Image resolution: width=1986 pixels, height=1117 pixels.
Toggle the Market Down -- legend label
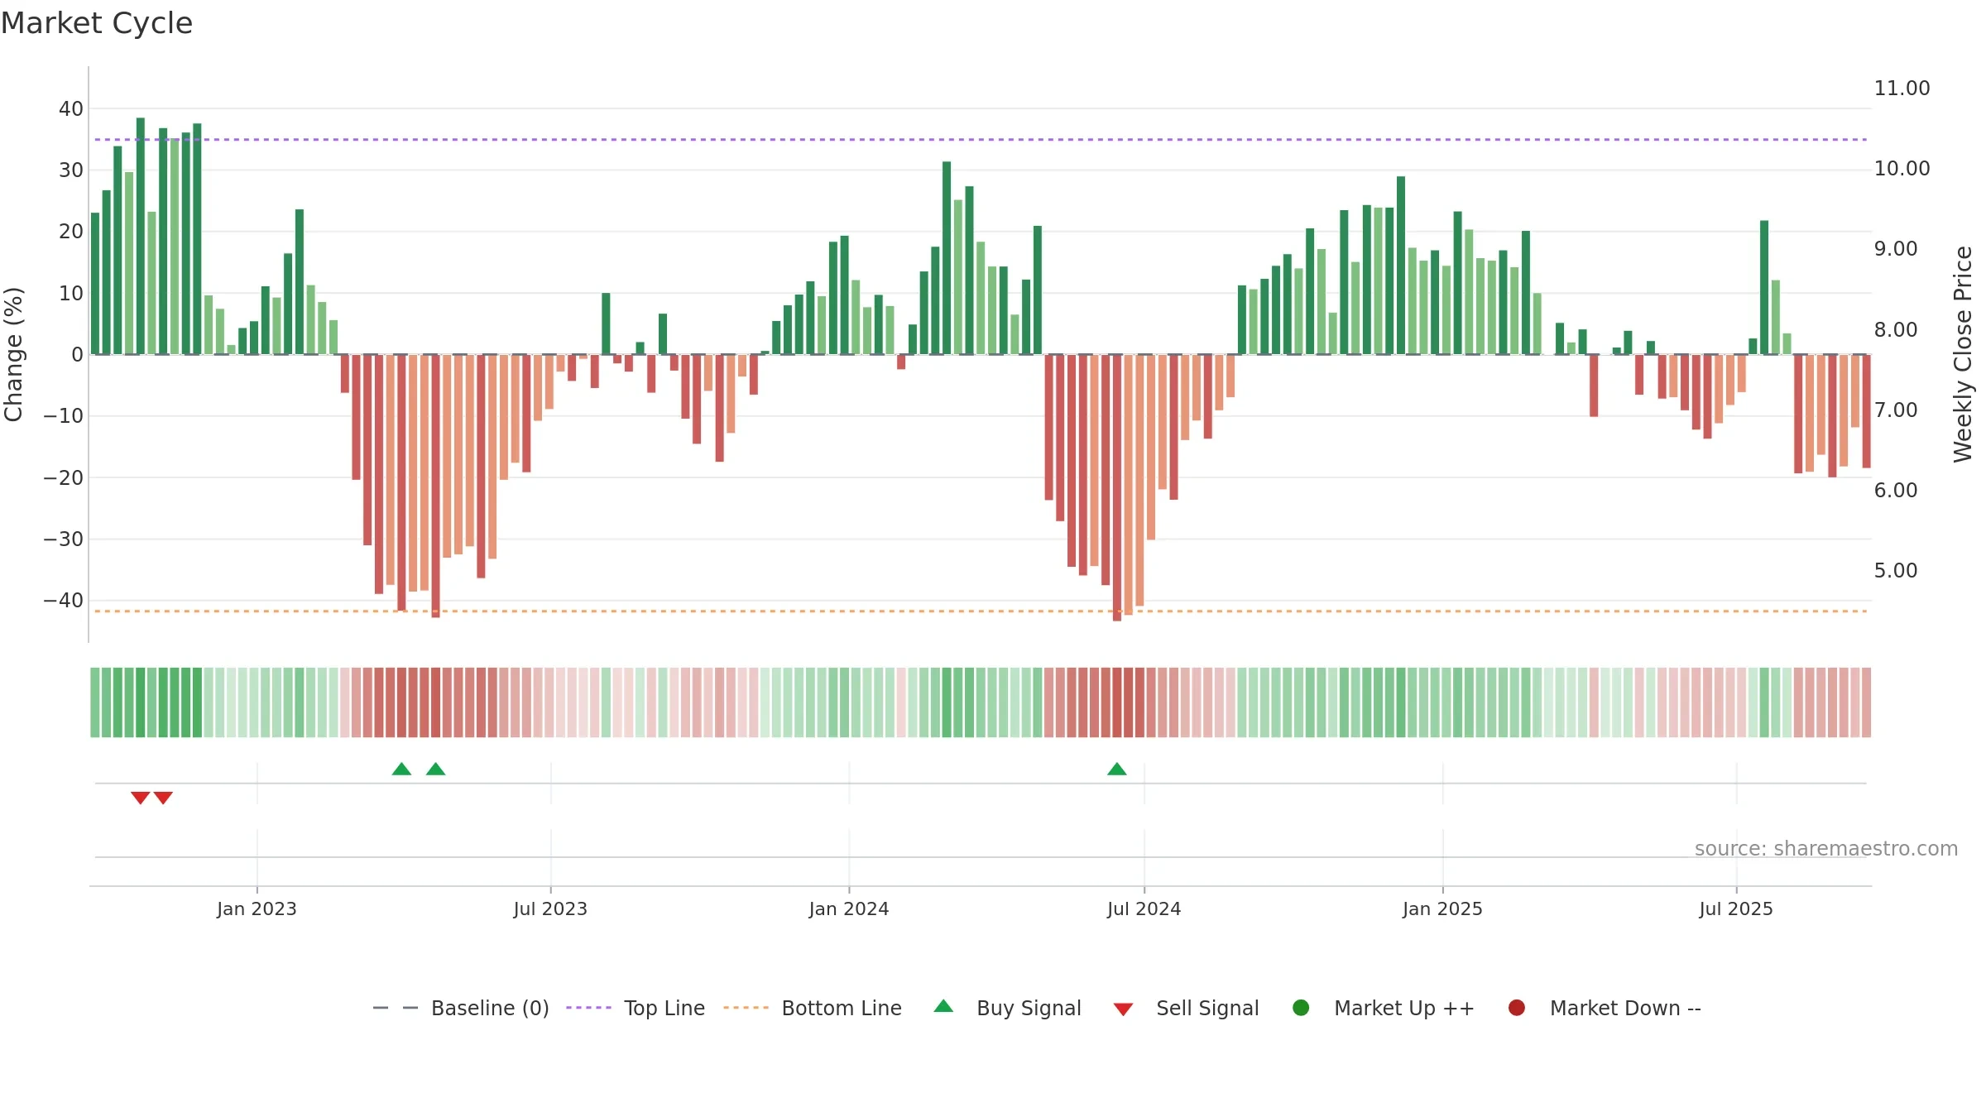[x=1625, y=1008]
